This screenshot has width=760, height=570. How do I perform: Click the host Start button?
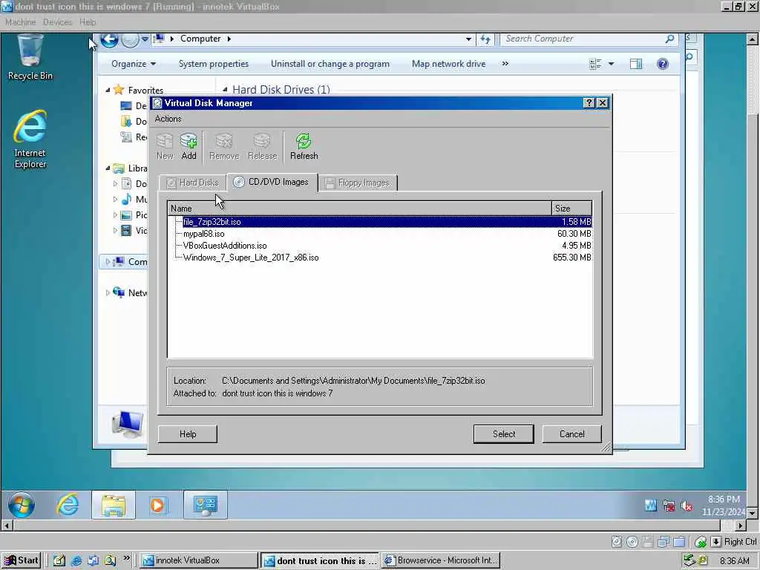(x=22, y=560)
